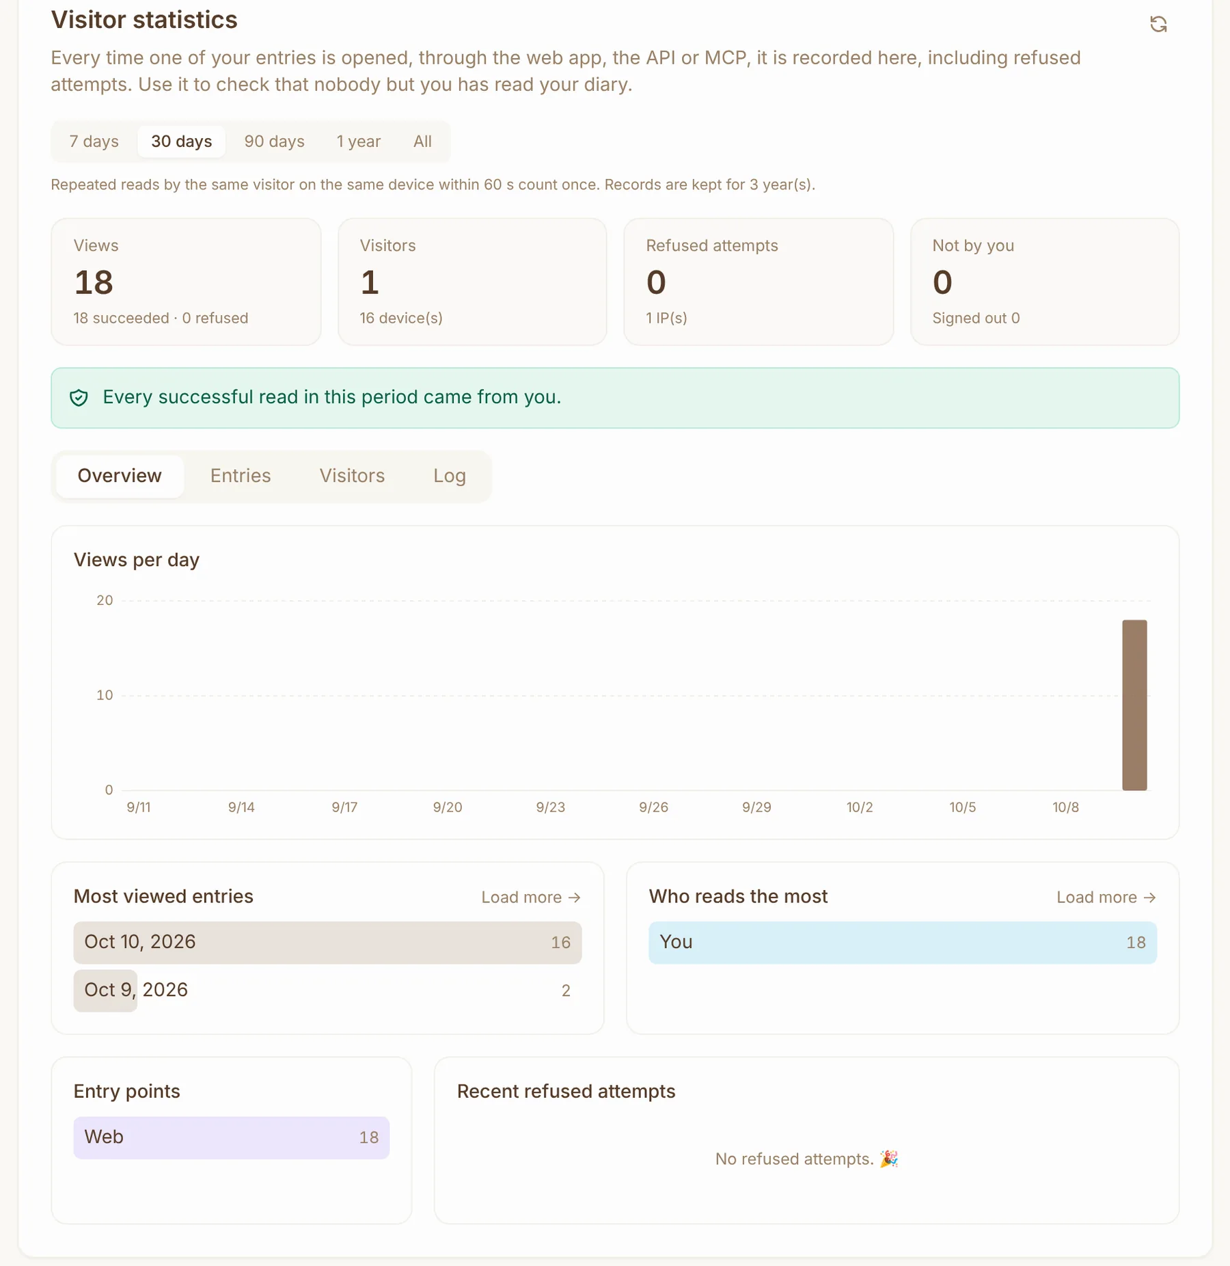This screenshot has height=1266, width=1230.
Task: Choose the 1 year period
Action: pos(358,142)
